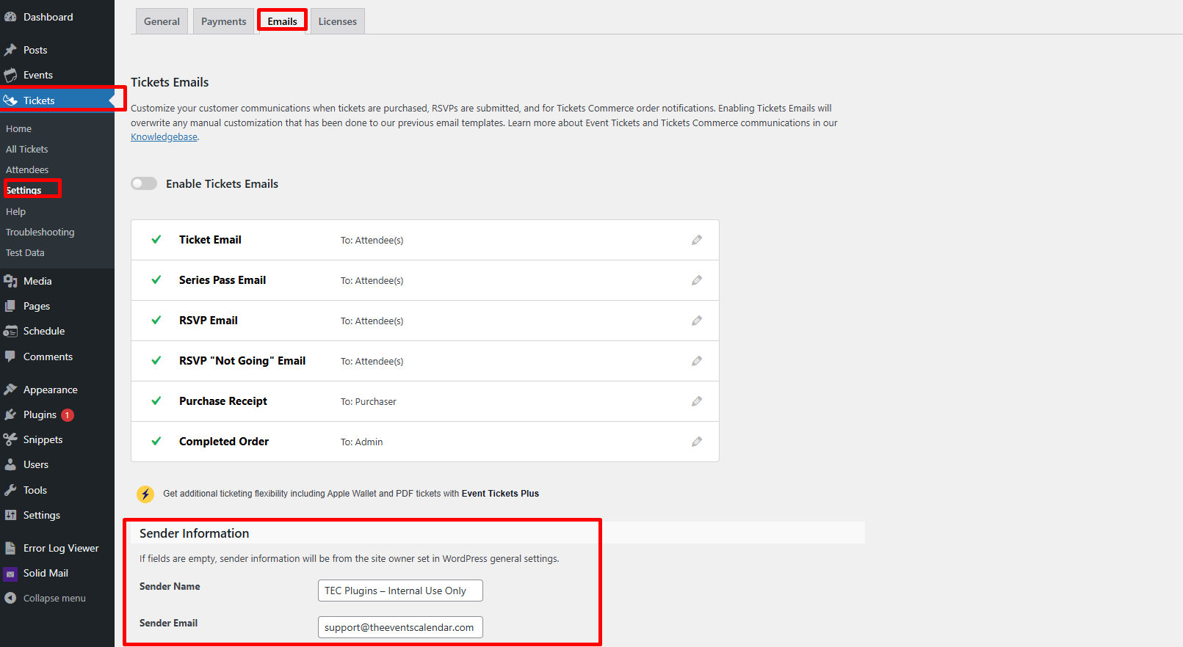The image size is (1183, 647).
Task: Collapse the admin sidebar menu
Action: [x=46, y=599]
